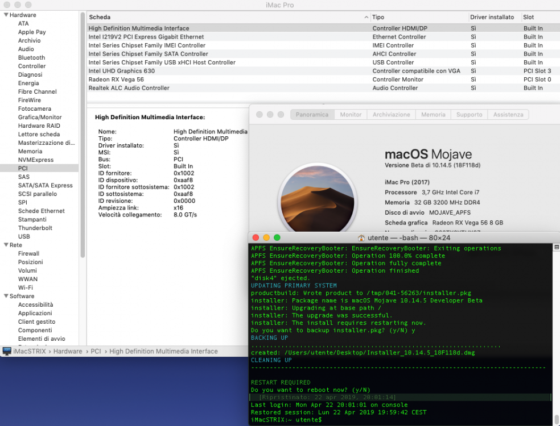Collapse the Software section triangle
The width and height of the screenshot is (560, 426).
6,296
